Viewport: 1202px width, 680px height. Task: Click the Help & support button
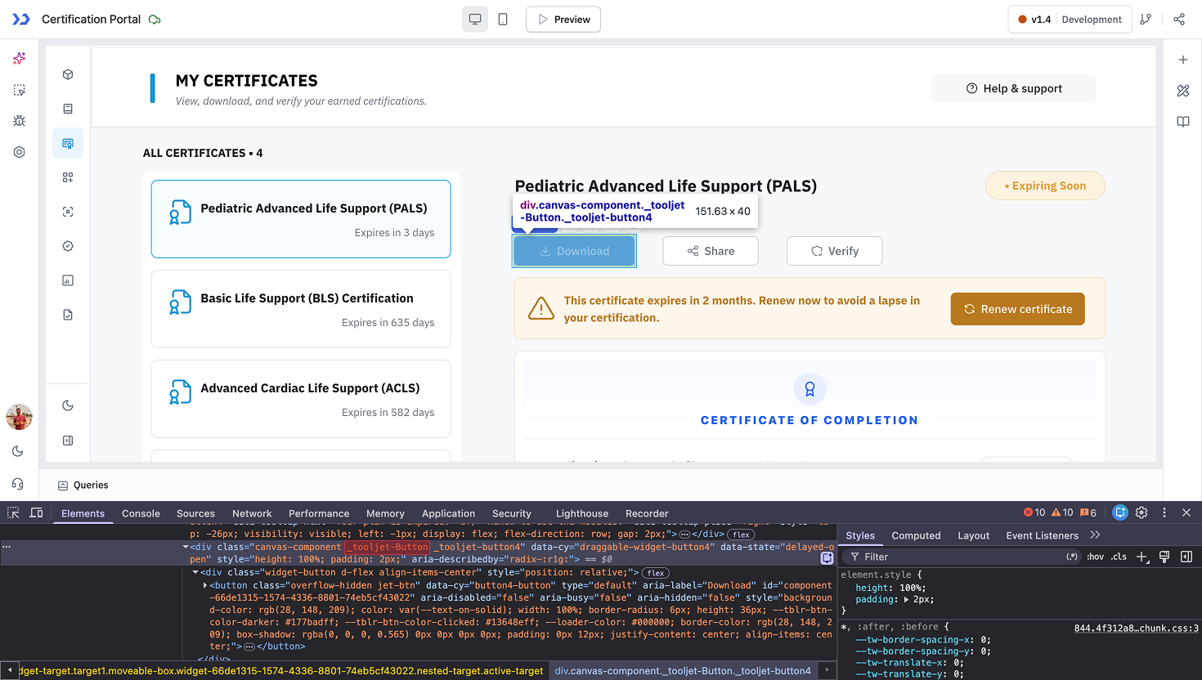(x=1014, y=88)
